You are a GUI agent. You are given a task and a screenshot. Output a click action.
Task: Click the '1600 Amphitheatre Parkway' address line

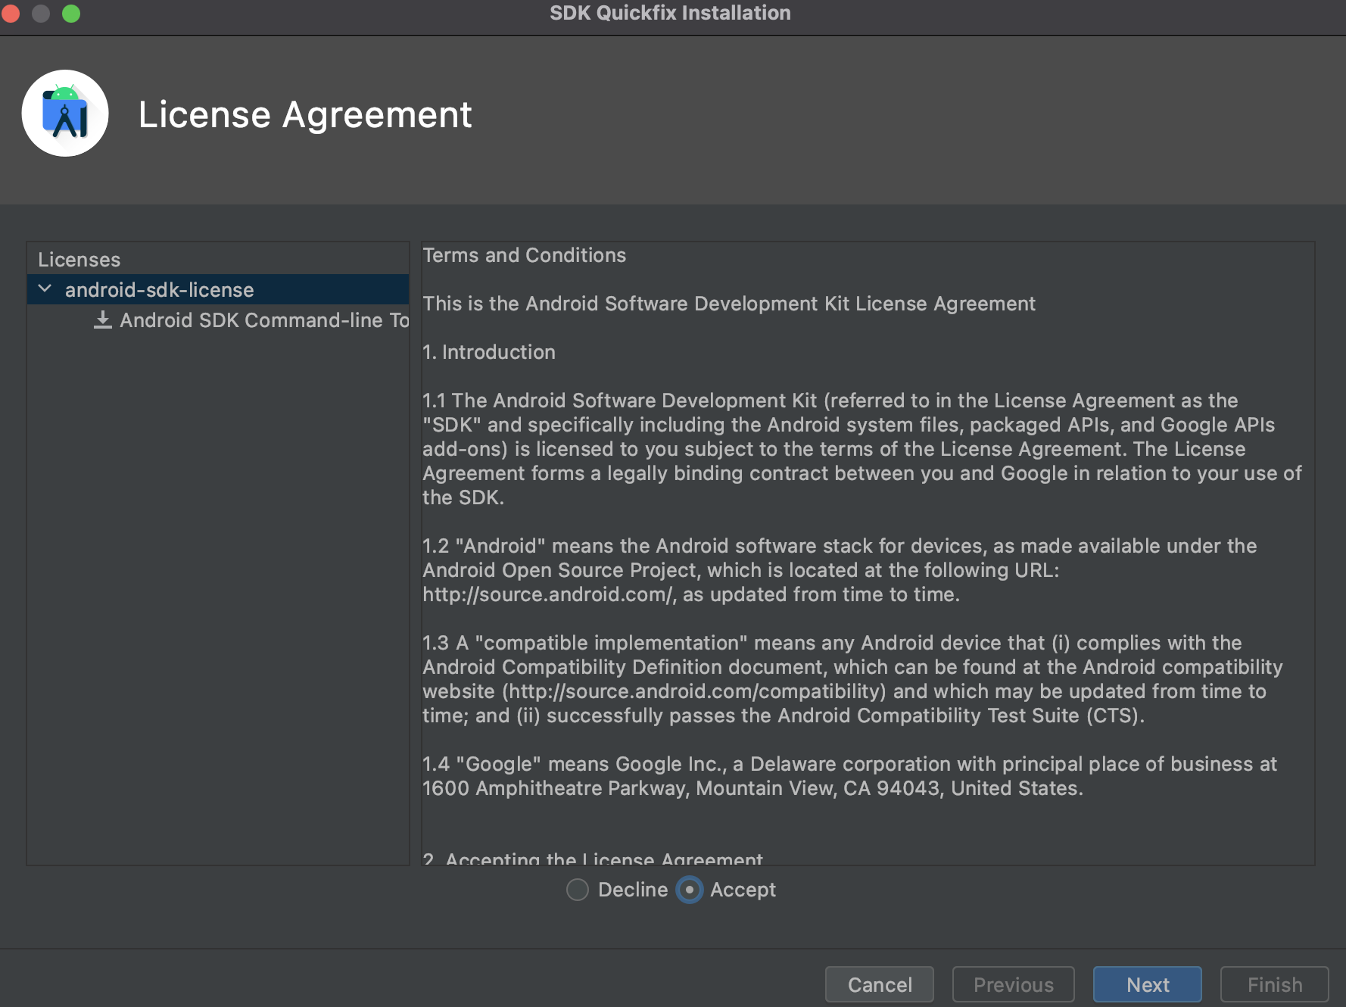tap(752, 788)
